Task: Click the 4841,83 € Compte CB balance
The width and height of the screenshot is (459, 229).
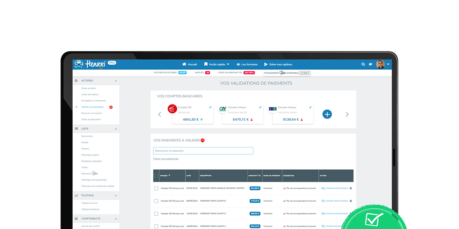Action: click(x=190, y=120)
